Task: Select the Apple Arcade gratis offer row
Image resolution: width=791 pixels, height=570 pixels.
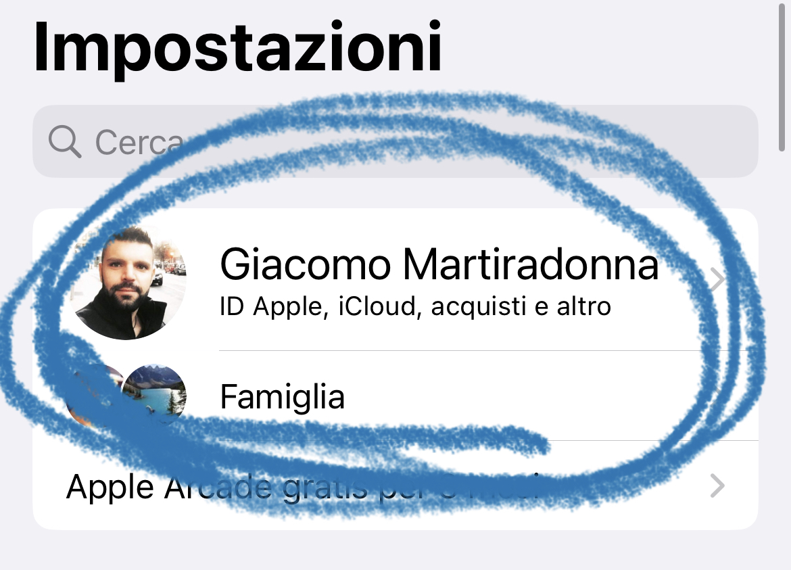Action: tap(395, 485)
